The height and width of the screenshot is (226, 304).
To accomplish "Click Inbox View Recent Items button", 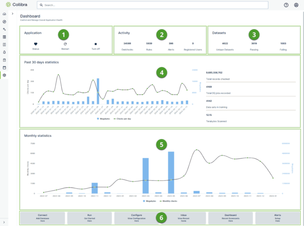I will coord(183,218).
